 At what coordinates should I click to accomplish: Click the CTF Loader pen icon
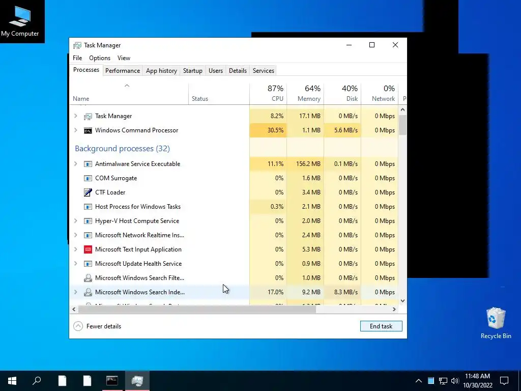[88, 192]
